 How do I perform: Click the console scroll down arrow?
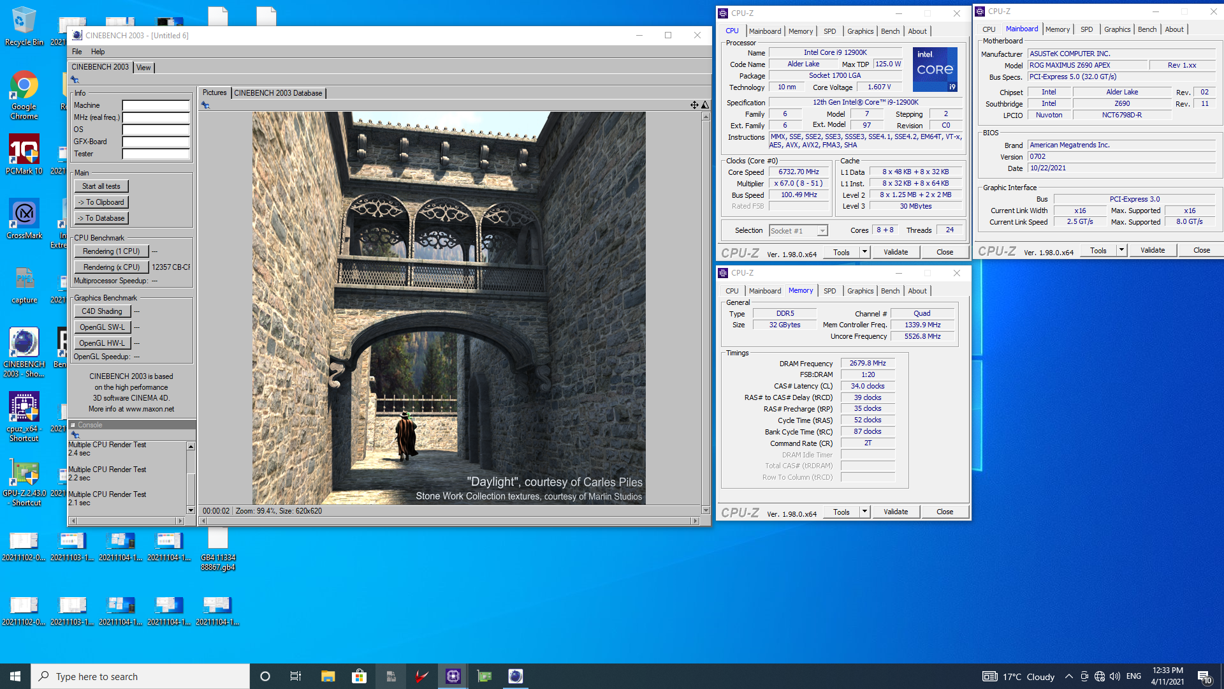(x=191, y=510)
